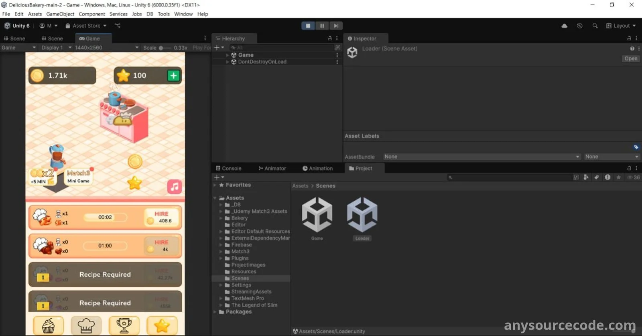The width and height of the screenshot is (642, 336).
Task: Open Unity cloud services icon
Action: click(x=564, y=26)
